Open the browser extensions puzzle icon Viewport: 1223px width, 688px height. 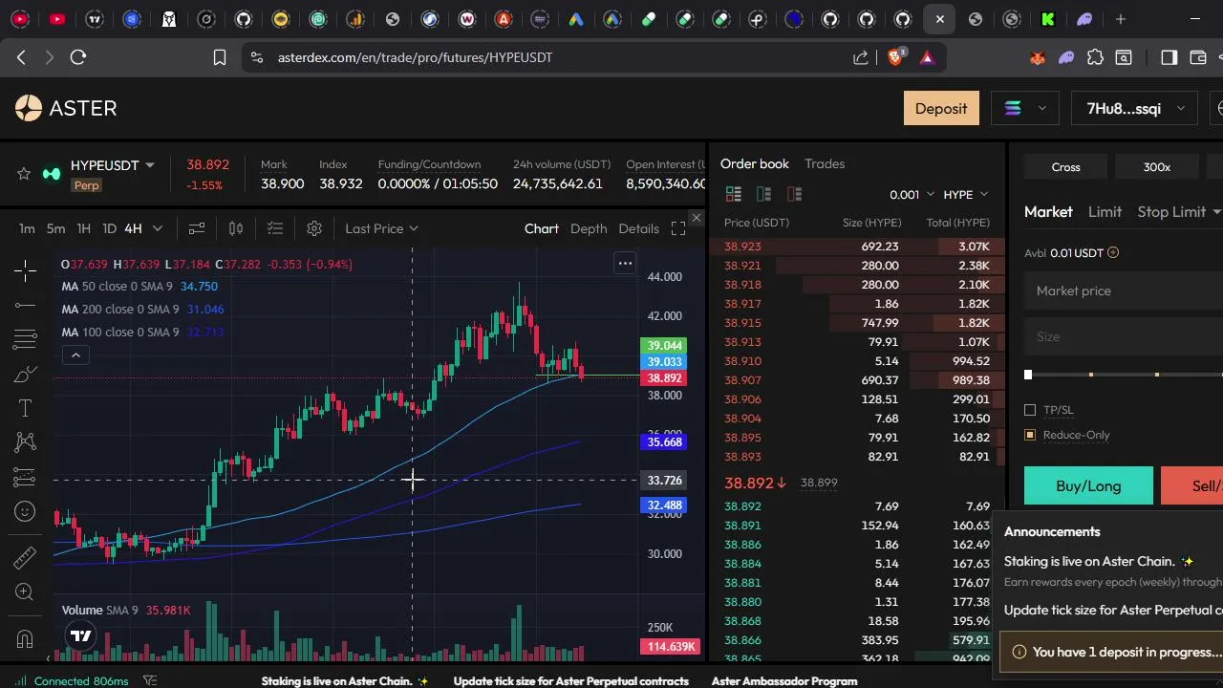[1096, 57]
